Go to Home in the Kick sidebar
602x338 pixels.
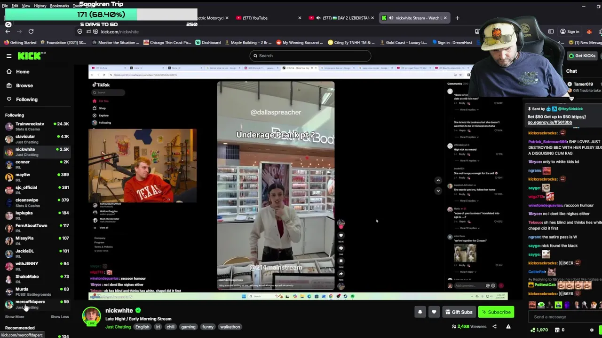pyautogui.click(x=23, y=72)
